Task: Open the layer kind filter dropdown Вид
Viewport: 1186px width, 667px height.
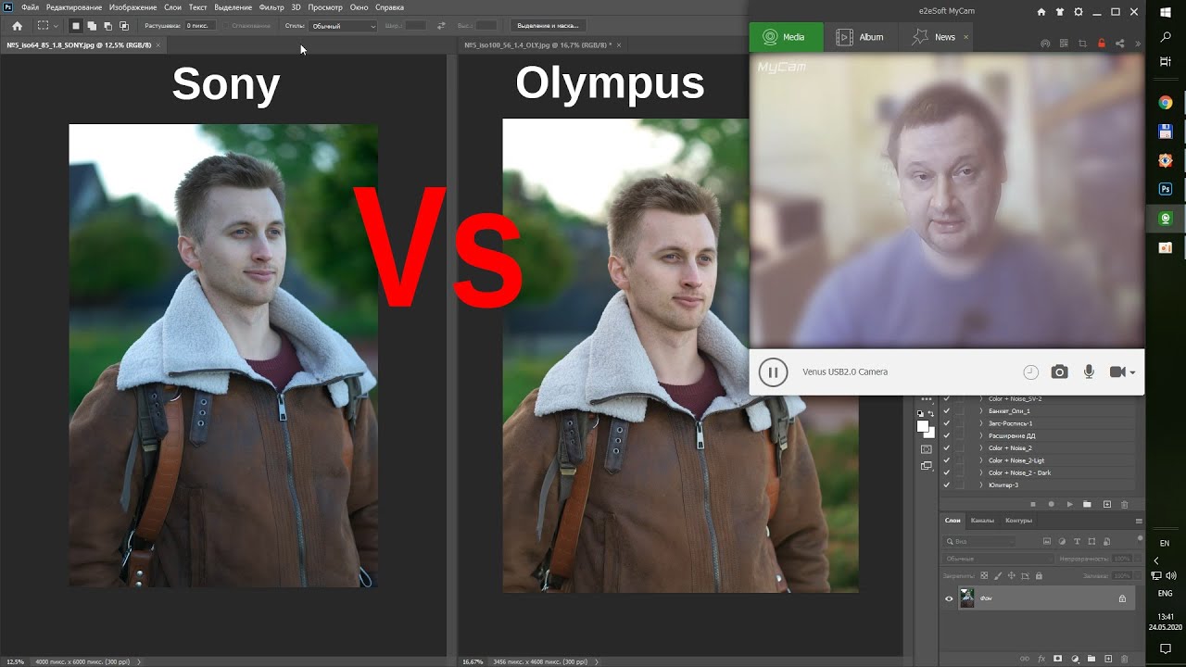Action: (980, 541)
